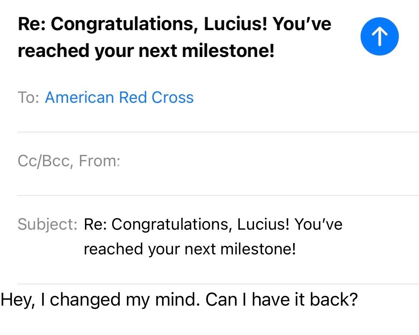Select the American Red Cross recipient
The width and height of the screenshot is (419, 335).
pos(119,97)
